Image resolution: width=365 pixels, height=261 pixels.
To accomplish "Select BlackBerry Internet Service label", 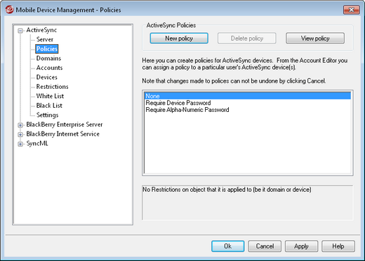I will click(x=62, y=134).
